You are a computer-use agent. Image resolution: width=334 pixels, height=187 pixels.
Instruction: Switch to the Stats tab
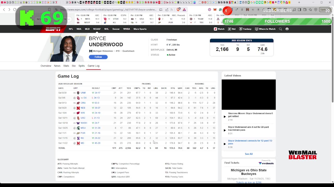click(66, 66)
